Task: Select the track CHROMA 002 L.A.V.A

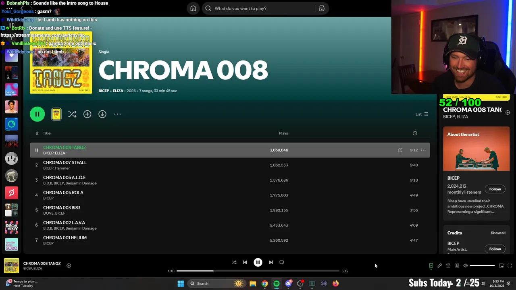Action: click(x=64, y=223)
